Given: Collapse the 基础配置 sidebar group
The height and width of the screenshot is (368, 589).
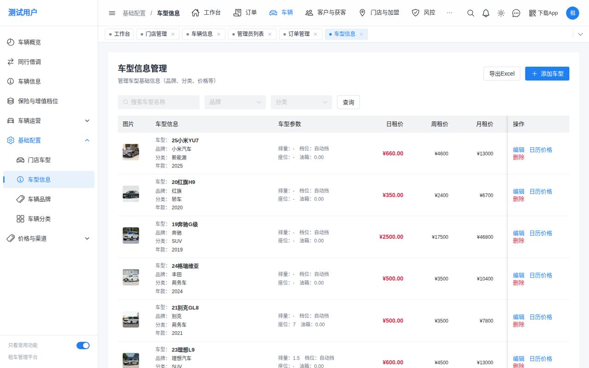Looking at the screenshot, I should tap(49, 140).
